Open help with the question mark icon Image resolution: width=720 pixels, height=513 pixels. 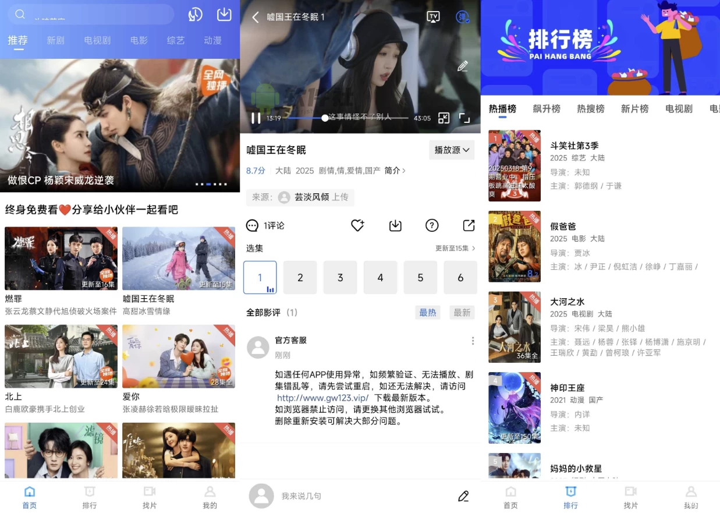pos(433,225)
